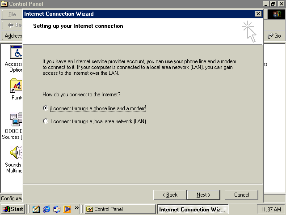Expand the quick launch overflow chevron
Viewport: 286px width, 215px height.
tap(76, 208)
